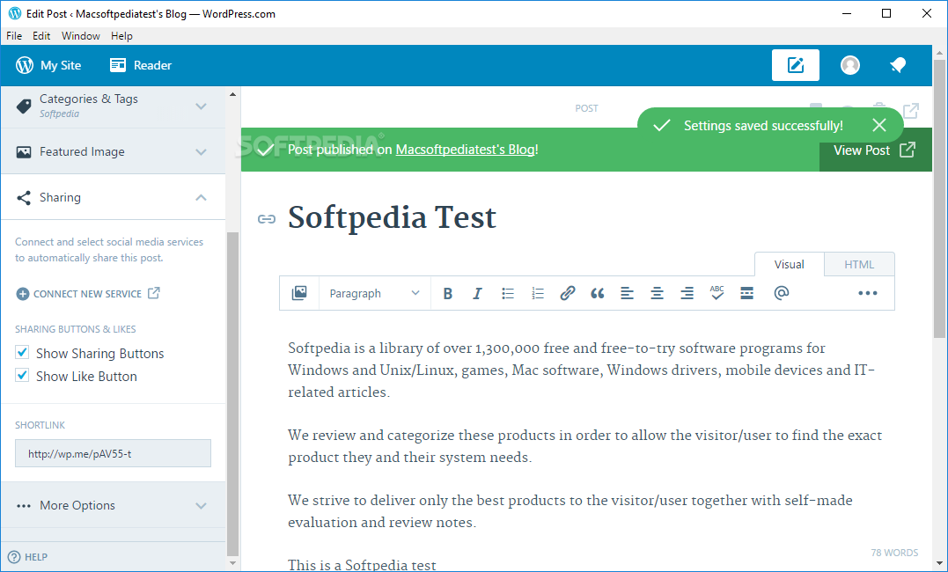Collapse the Sharing section
The width and height of the screenshot is (948, 572).
click(x=113, y=198)
